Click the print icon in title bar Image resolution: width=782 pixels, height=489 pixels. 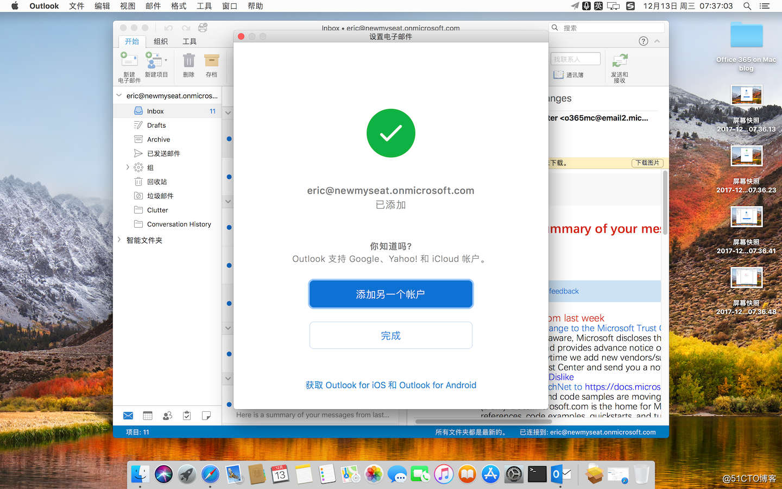pyautogui.click(x=203, y=28)
